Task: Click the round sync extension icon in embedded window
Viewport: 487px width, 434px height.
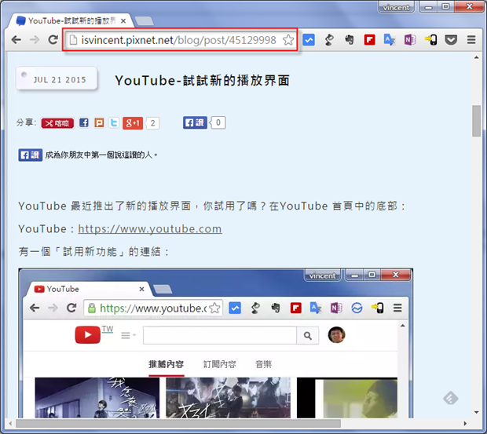Action: pos(357,308)
